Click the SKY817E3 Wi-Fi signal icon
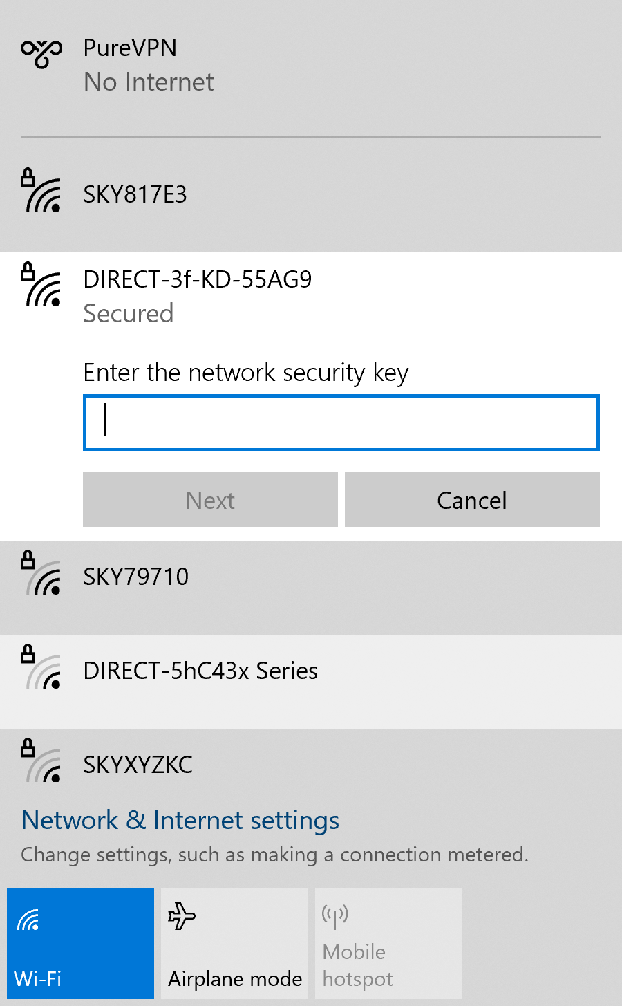This screenshot has height=1006, width=622. pyautogui.click(x=41, y=192)
